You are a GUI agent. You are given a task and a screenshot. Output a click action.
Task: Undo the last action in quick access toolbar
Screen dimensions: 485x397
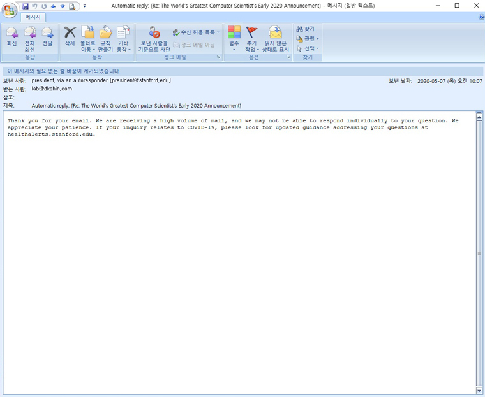34,6
